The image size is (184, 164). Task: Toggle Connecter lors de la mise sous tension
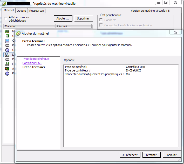pos(101,25)
